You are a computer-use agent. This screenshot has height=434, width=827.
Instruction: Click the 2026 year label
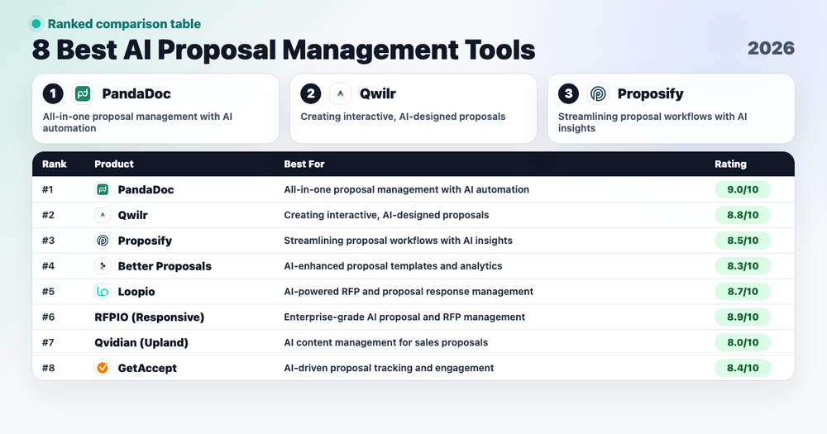coord(771,49)
